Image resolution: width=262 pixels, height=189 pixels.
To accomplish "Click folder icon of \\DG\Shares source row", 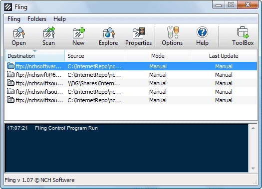I will pos(10,83).
